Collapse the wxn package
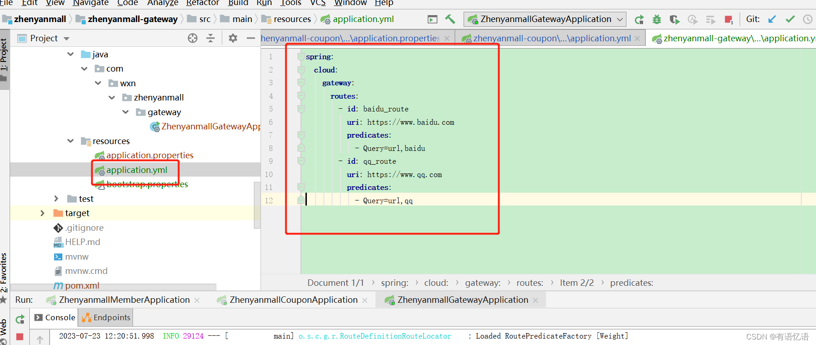Viewport: 816px width, 345px height. coord(98,83)
